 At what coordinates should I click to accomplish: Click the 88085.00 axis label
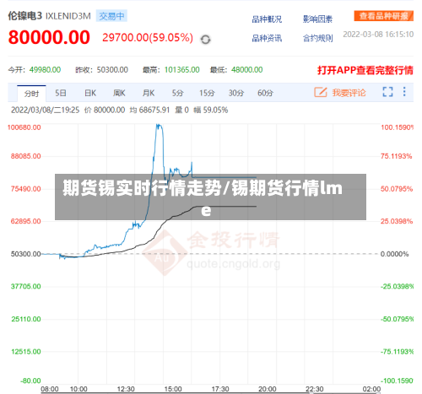tap(26, 156)
